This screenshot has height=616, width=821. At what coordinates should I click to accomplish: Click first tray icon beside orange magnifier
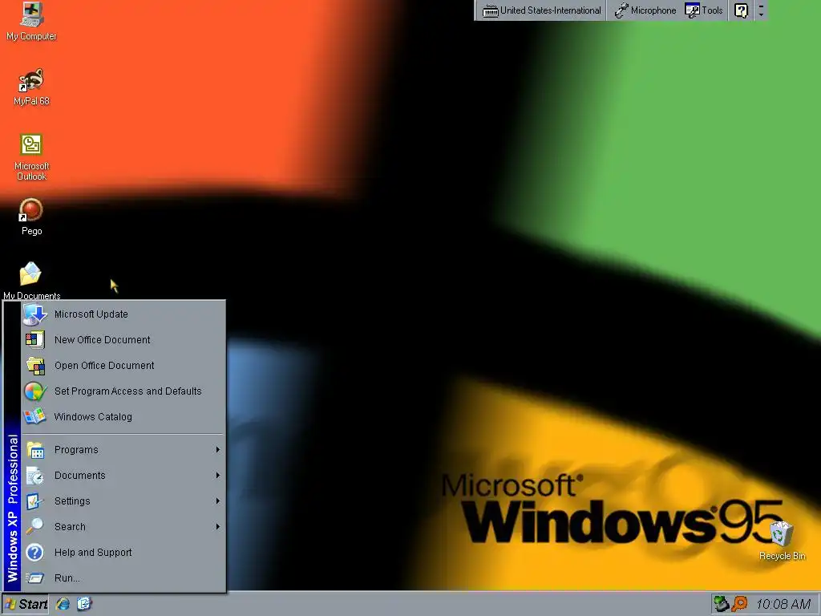[722, 604]
